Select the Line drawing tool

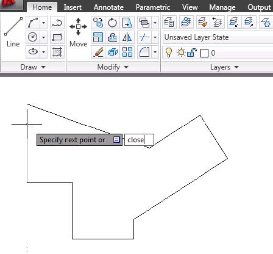tap(13, 32)
